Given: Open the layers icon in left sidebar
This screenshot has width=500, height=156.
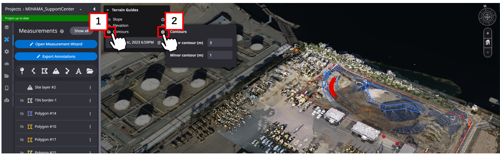Looking at the screenshot, I should (x=6, y=27).
